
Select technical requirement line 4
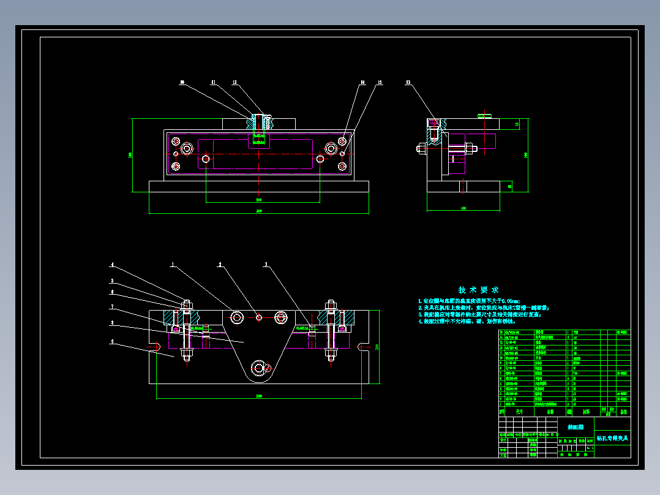467,322
